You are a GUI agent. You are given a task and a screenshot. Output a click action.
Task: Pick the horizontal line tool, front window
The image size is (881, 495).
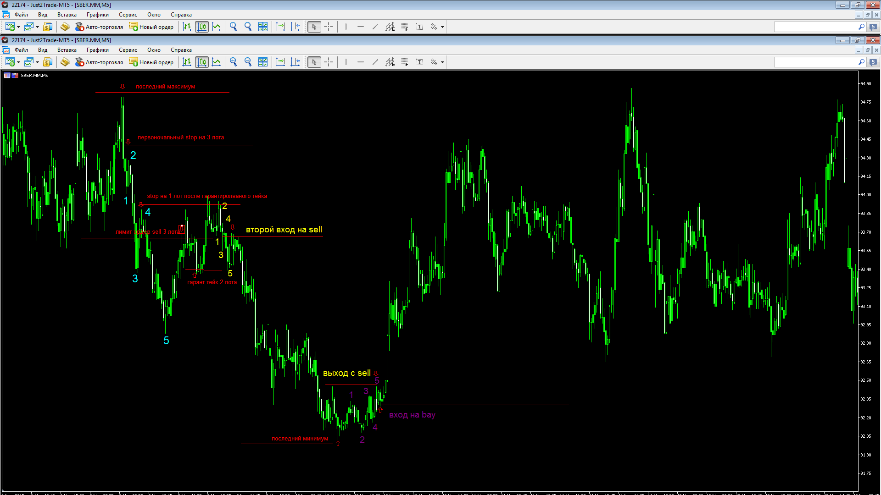[361, 62]
